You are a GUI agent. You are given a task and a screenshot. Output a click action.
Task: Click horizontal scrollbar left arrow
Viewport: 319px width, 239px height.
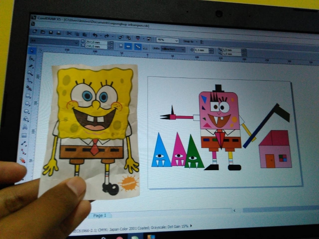[234, 210]
